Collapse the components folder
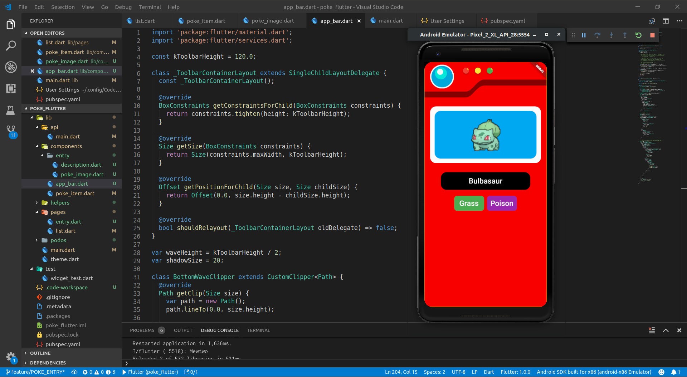 (x=36, y=146)
